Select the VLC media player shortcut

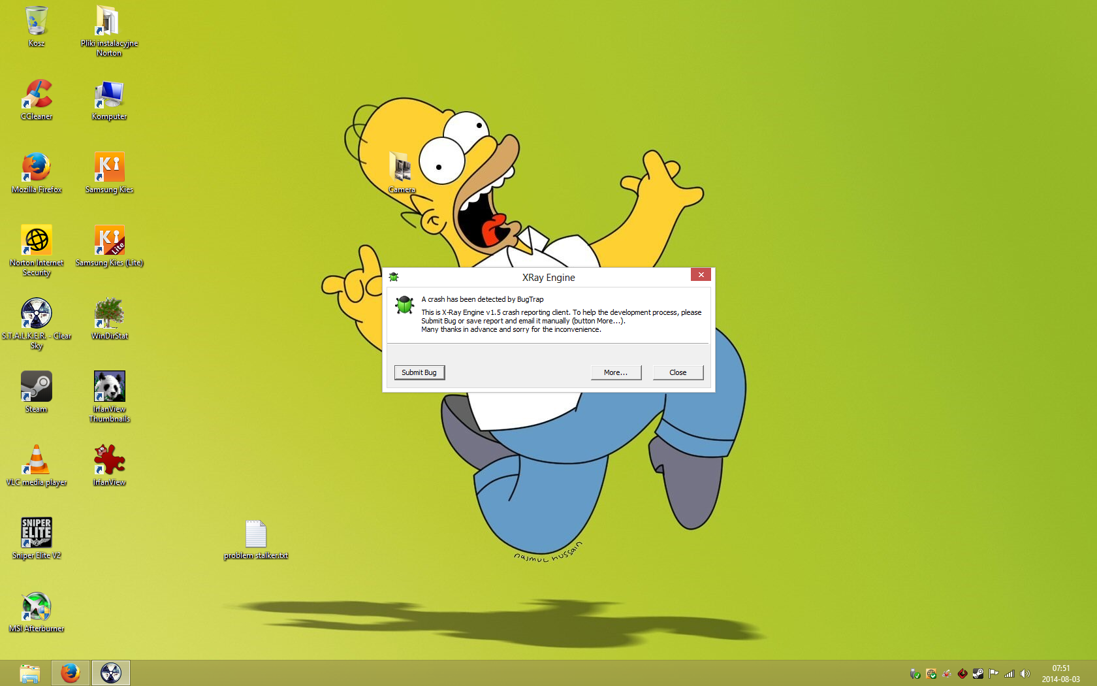[37, 465]
